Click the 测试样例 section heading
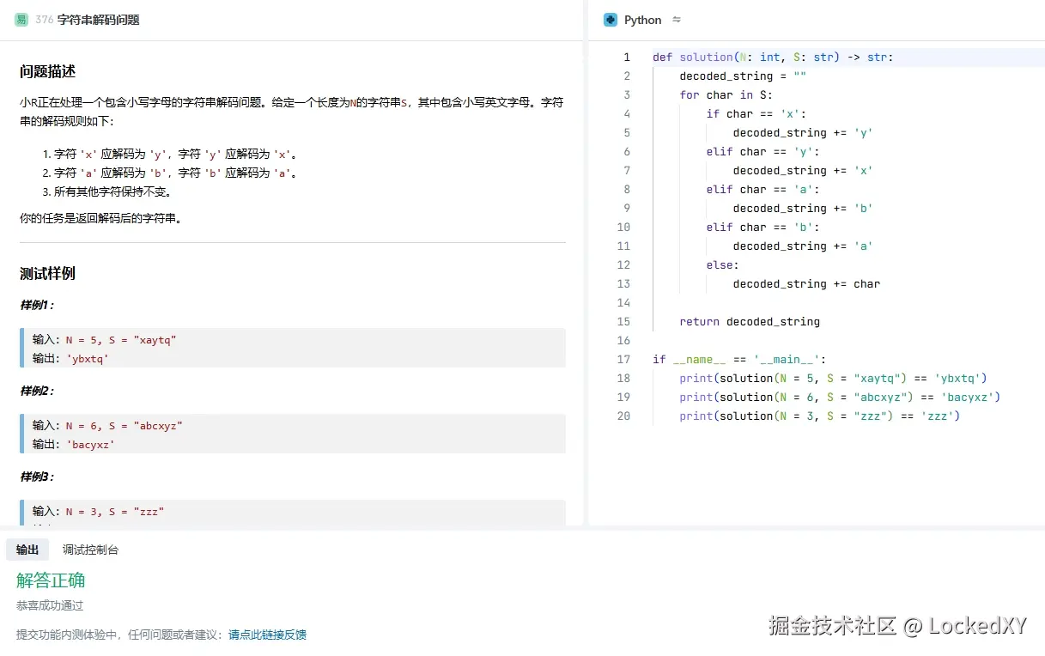Viewport: 1045px width, 656px height. tap(47, 273)
